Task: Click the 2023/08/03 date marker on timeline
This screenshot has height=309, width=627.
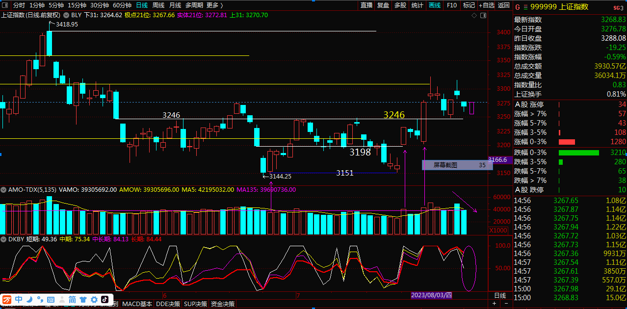Action: pyautogui.click(x=431, y=295)
